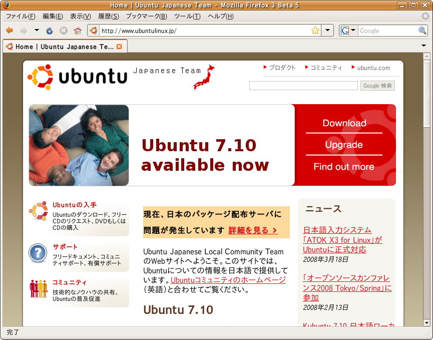Open the list all tabs dropdown
The height and width of the screenshot is (340, 433).
coord(423,46)
